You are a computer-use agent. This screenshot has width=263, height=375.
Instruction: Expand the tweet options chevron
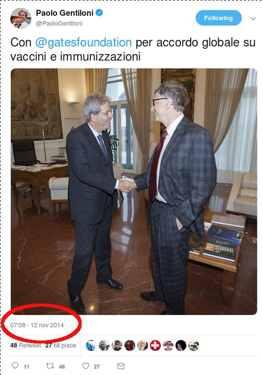pyautogui.click(x=253, y=18)
